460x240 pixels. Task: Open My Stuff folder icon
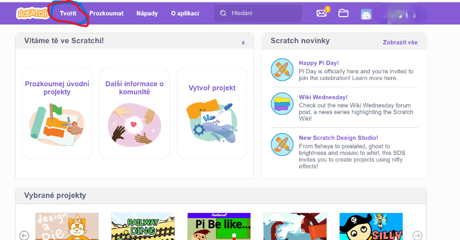click(343, 13)
